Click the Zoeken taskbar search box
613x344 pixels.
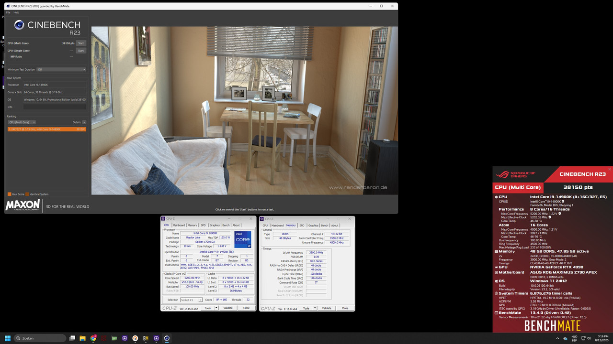pyautogui.click(x=40, y=338)
